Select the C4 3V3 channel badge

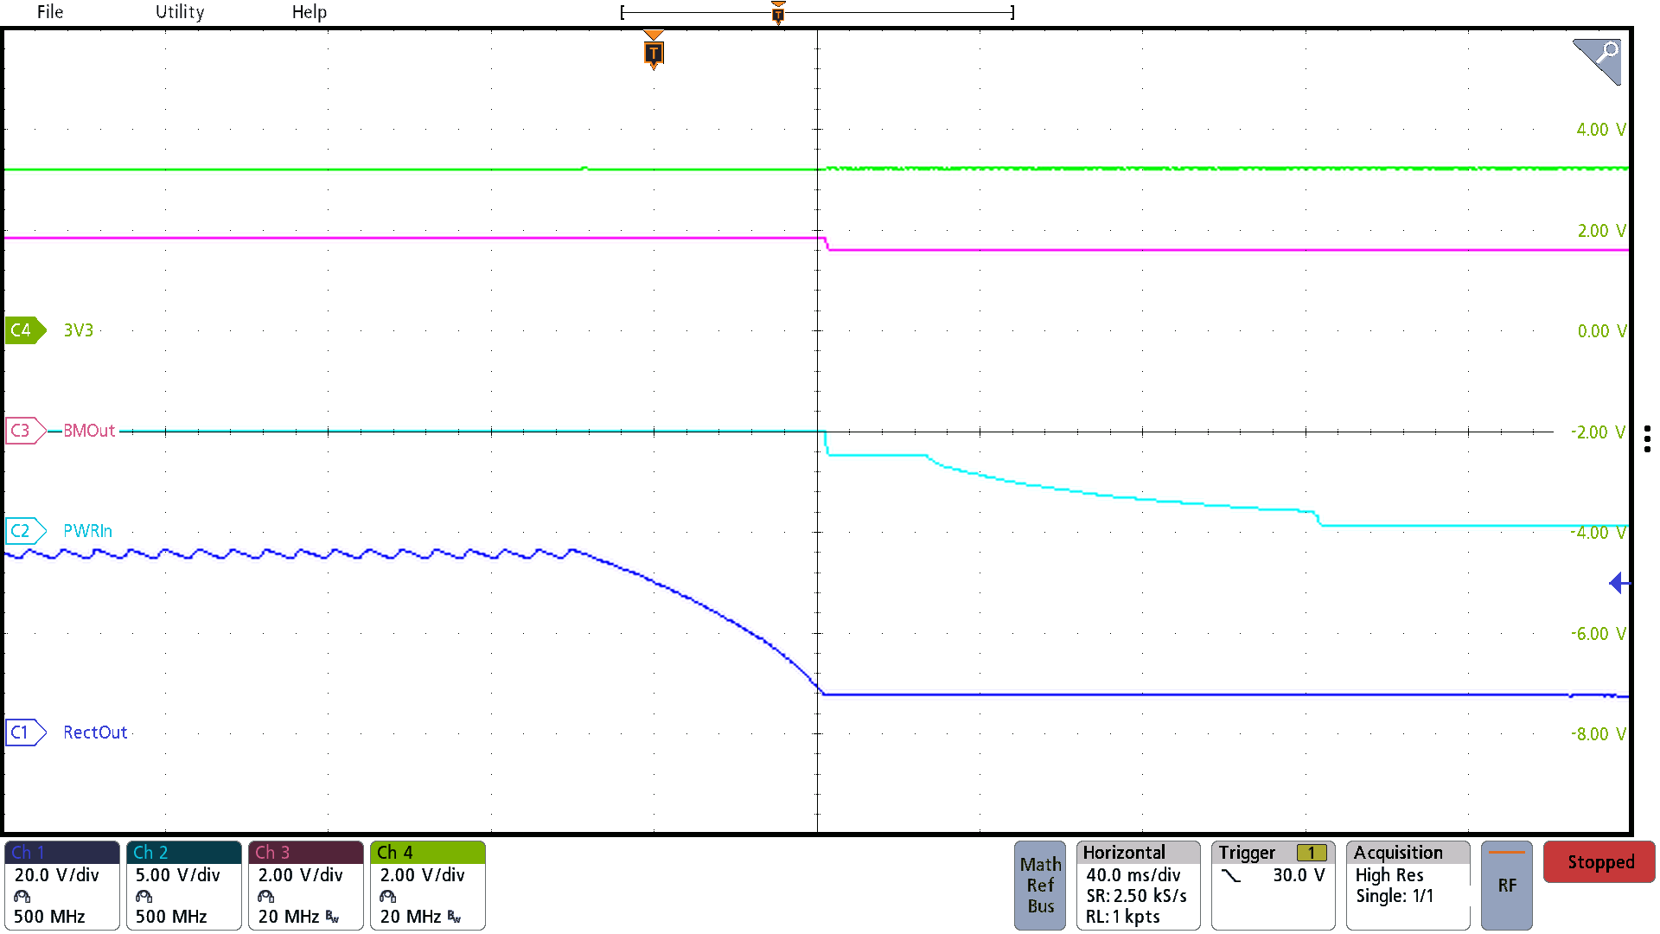tap(24, 330)
